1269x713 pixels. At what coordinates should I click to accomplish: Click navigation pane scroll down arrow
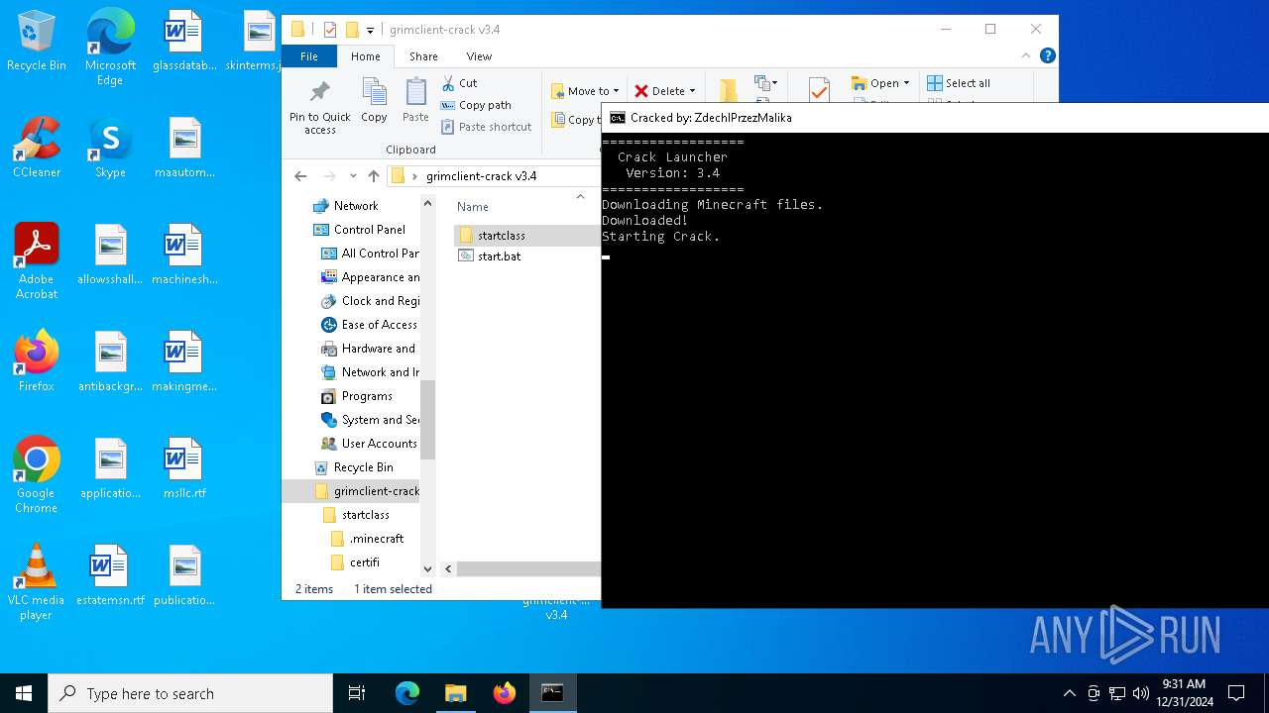[x=428, y=568]
